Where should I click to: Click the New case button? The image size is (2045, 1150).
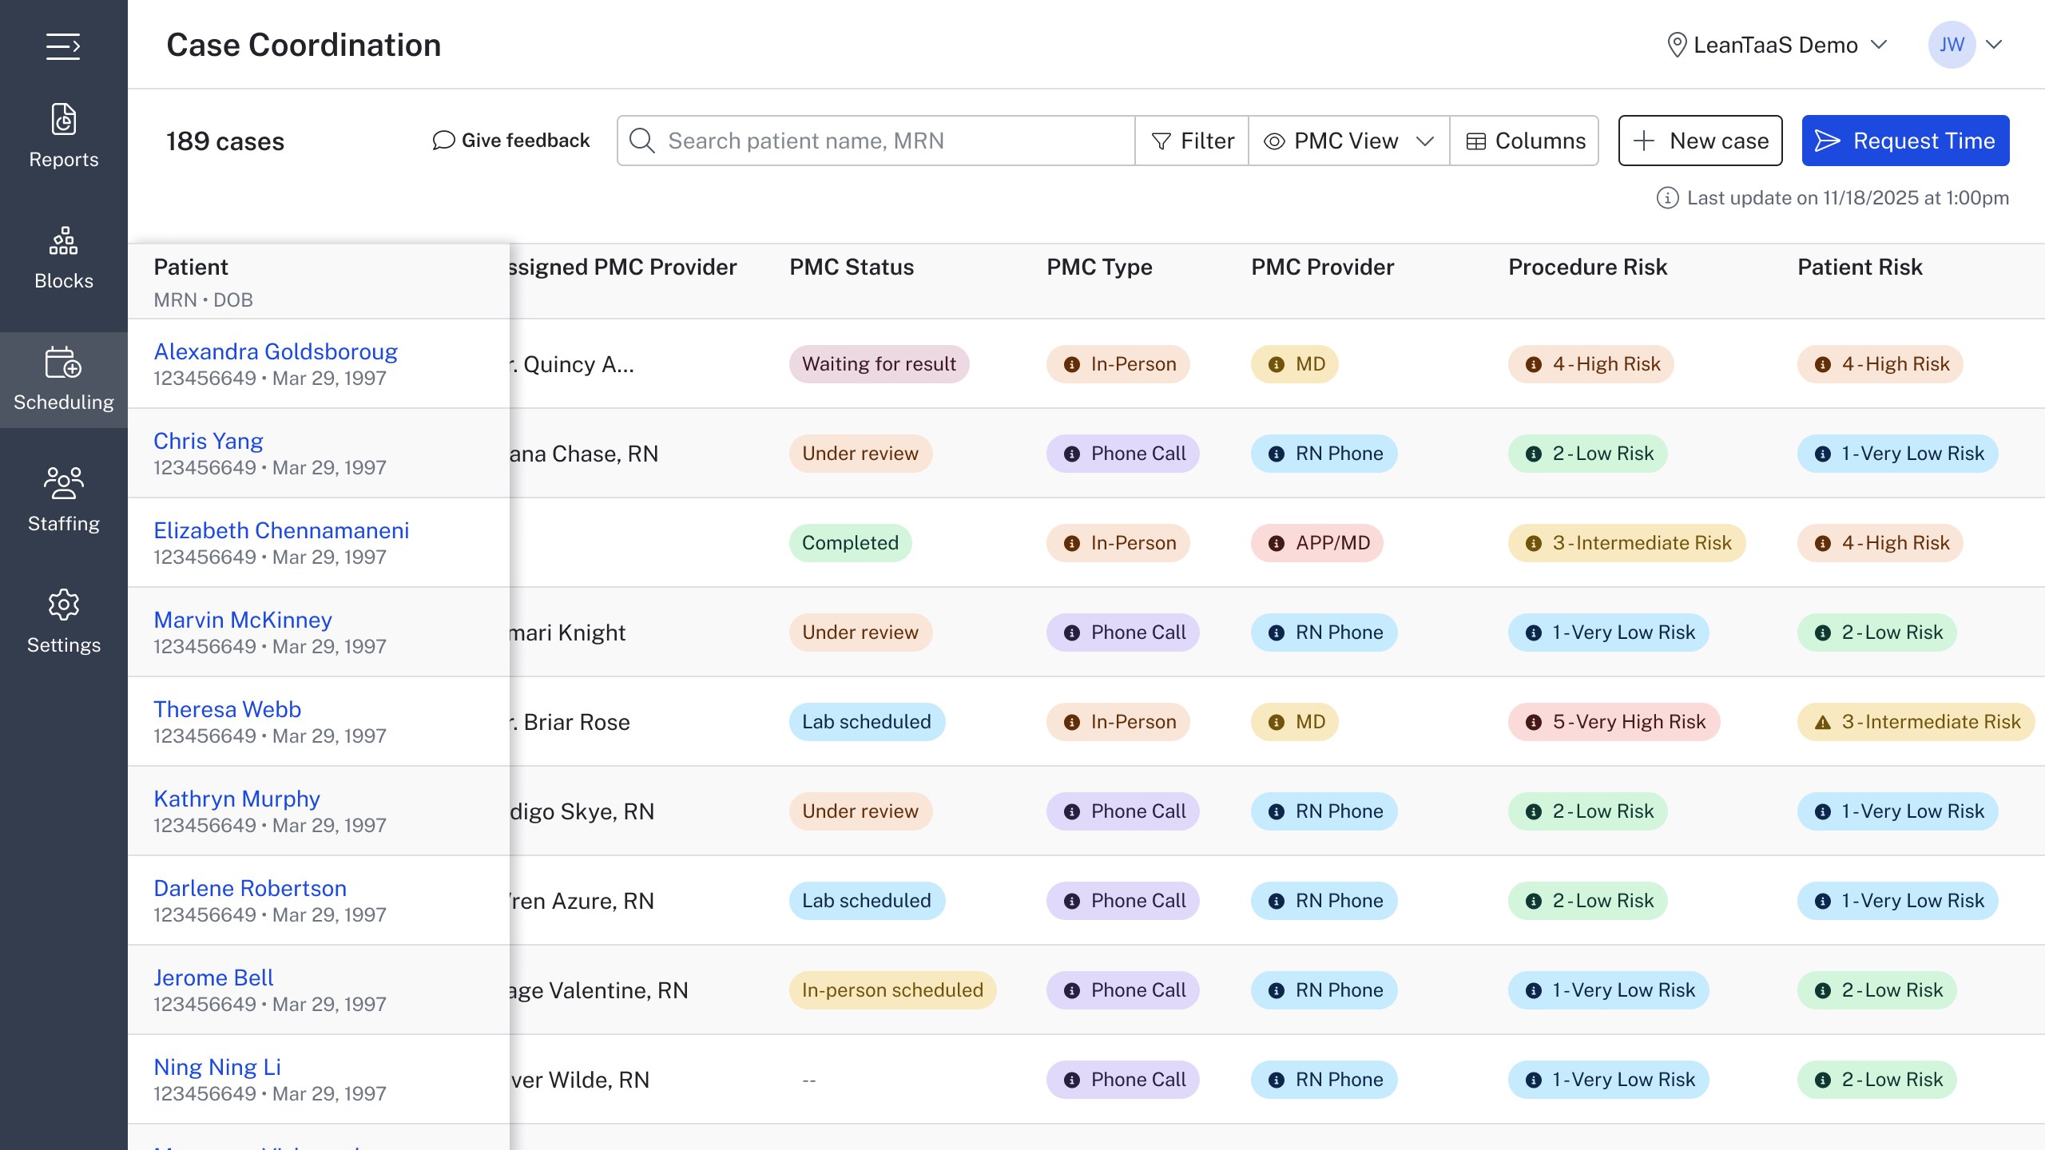(1700, 141)
